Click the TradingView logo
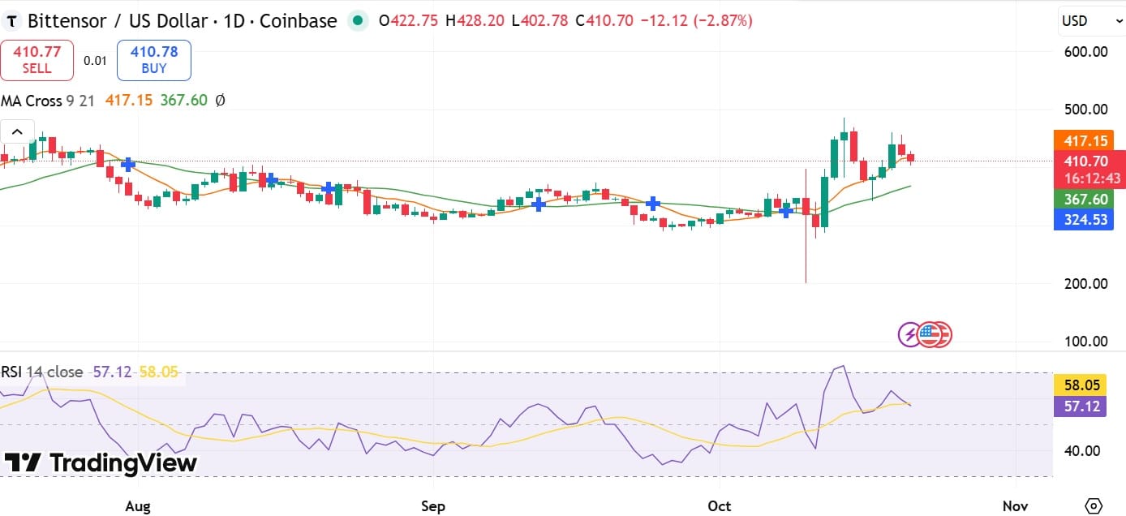Screen dimensions: 1126x516 [x=101, y=463]
